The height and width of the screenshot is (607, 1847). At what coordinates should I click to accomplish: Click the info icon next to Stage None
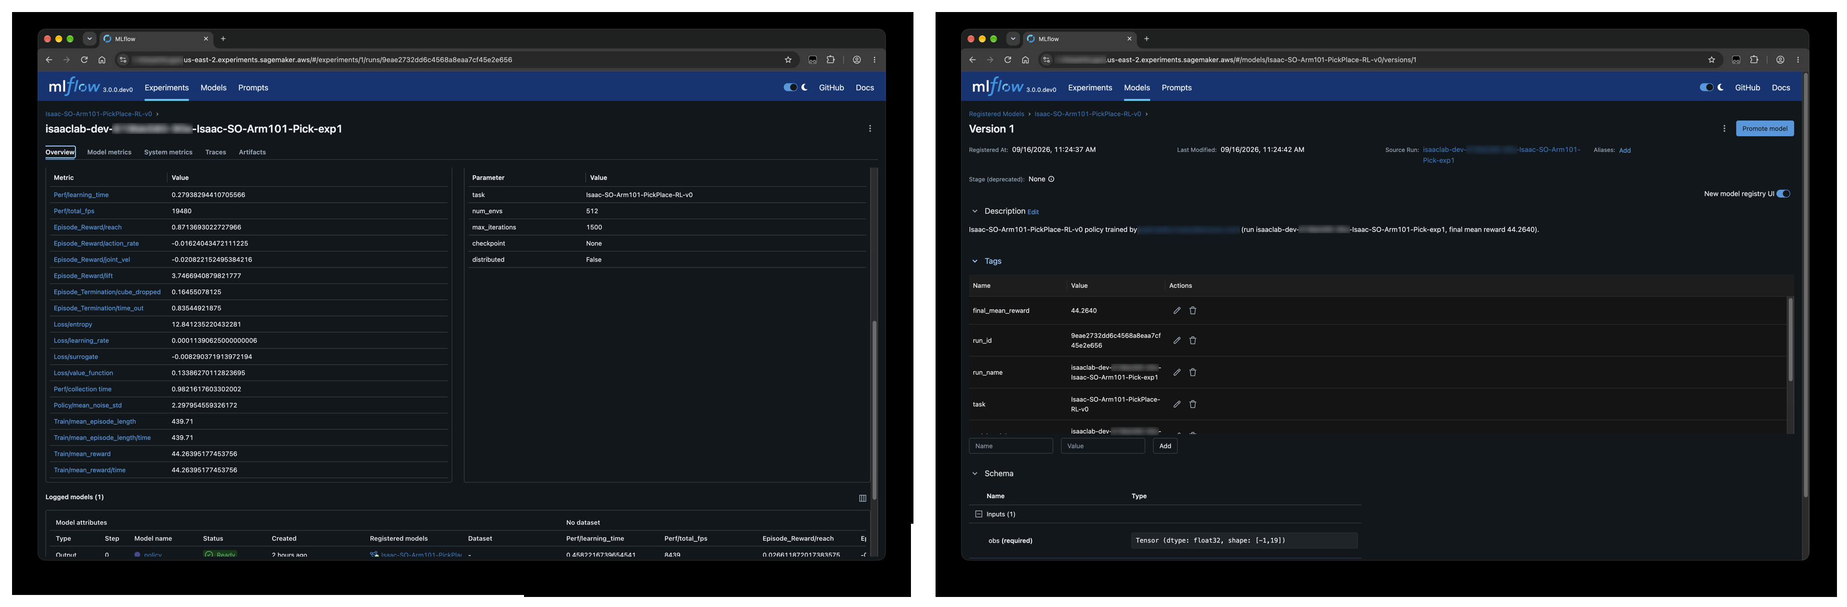[x=1051, y=179]
